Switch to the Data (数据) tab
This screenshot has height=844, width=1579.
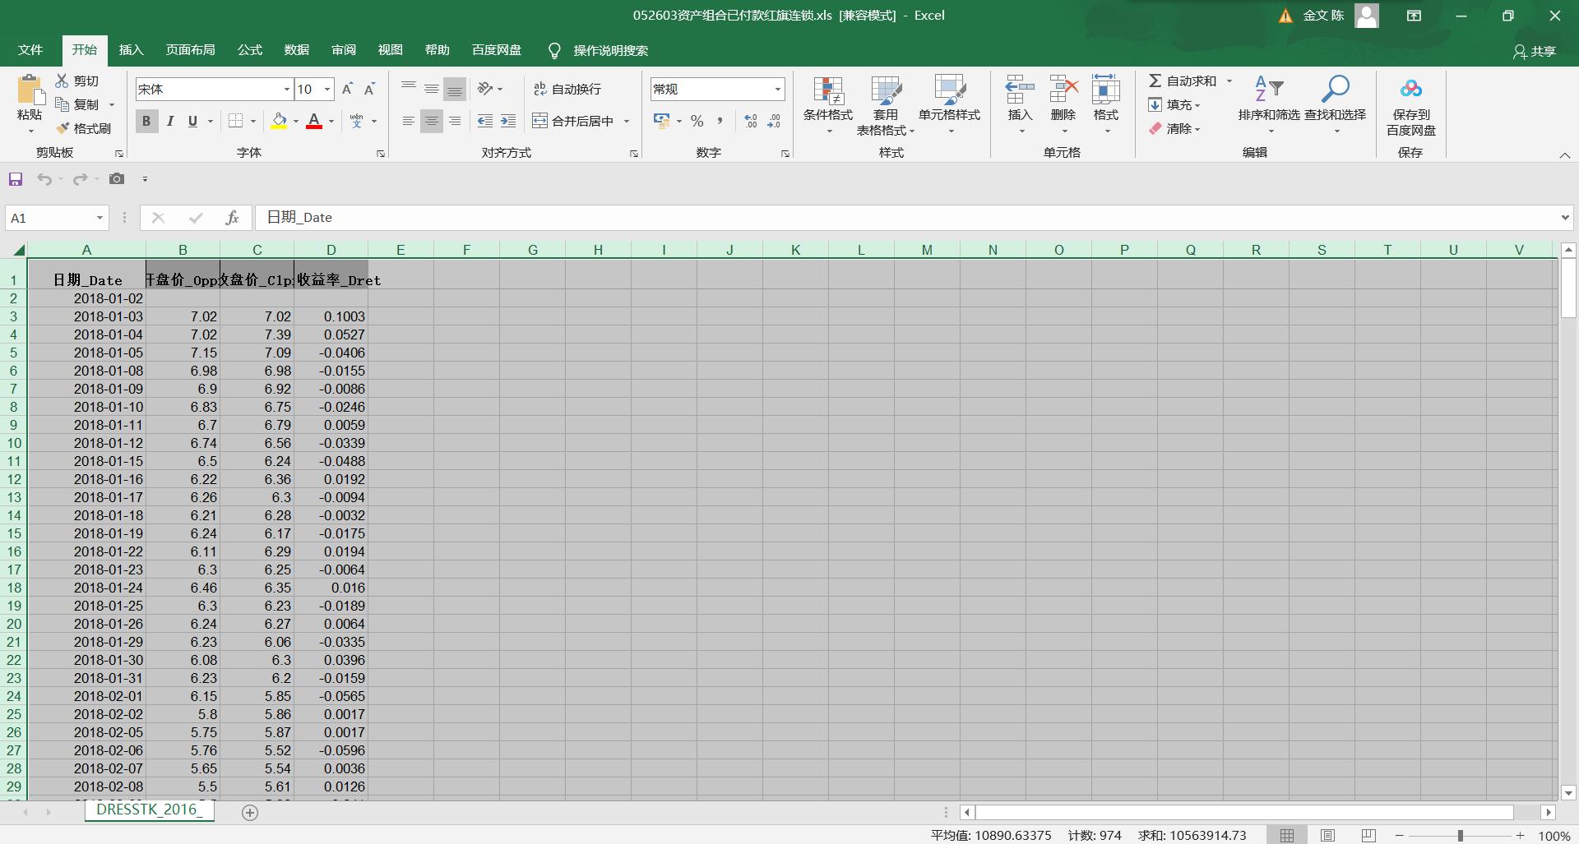(297, 50)
